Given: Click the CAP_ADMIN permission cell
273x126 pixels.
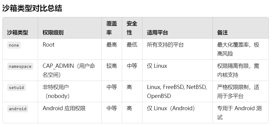Looking at the screenshot, I should click(69, 70).
